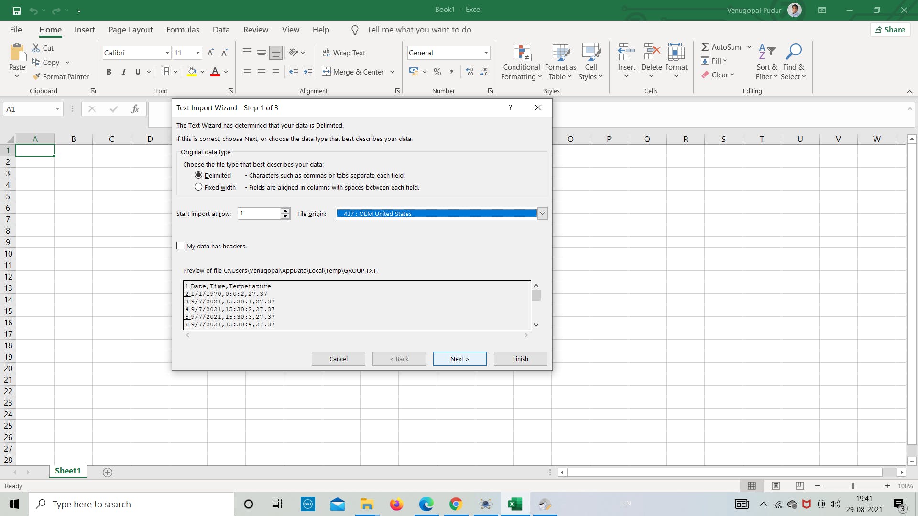Click the Next button in wizard
This screenshot has width=918, height=516.
click(x=459, y=359)
